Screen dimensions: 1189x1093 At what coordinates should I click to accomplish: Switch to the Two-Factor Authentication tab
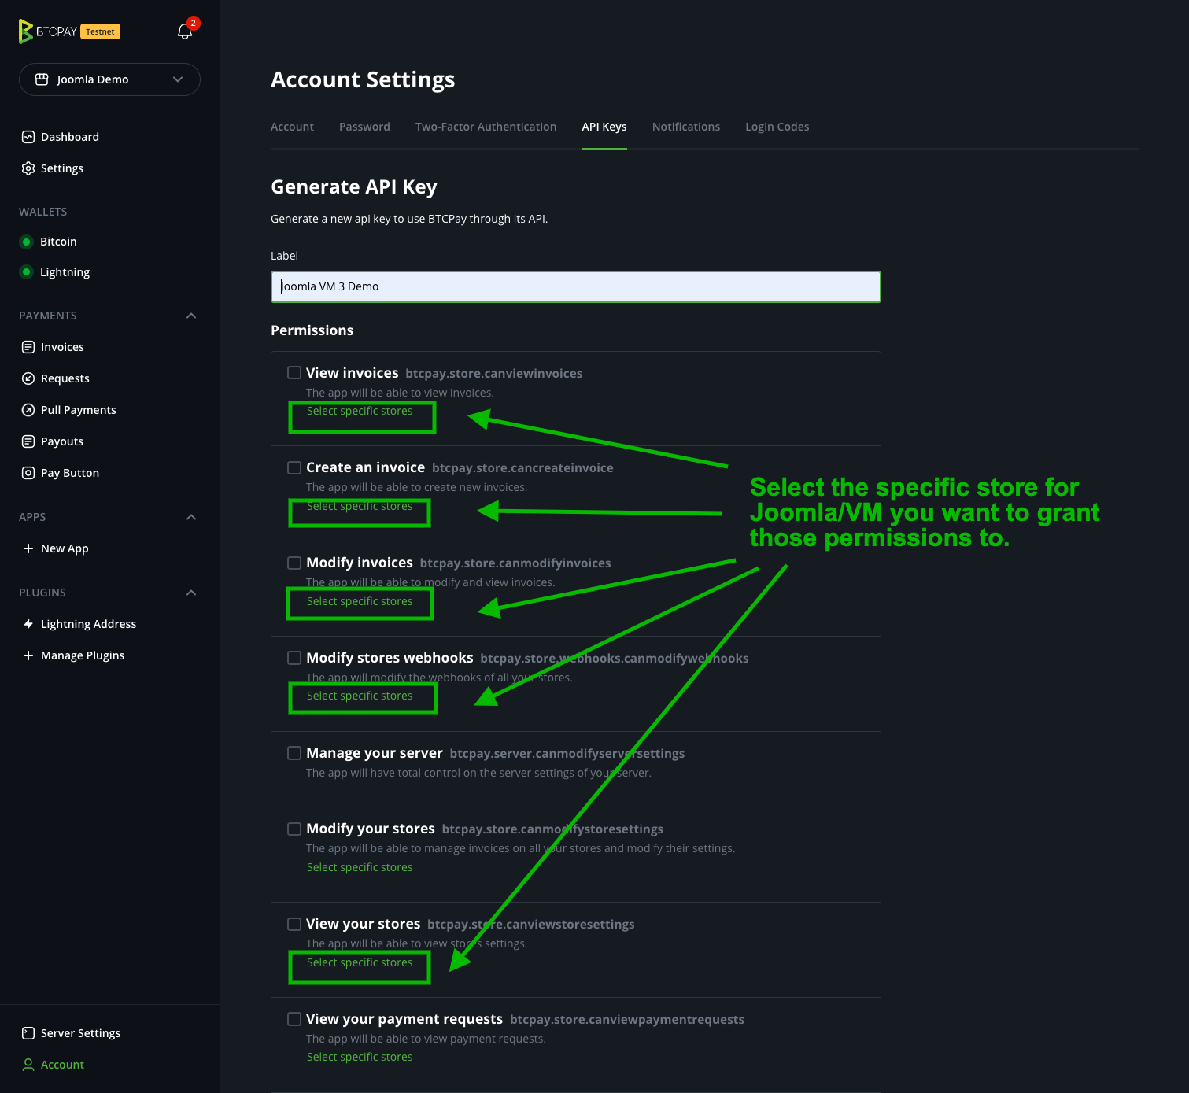tap(486, 127)
